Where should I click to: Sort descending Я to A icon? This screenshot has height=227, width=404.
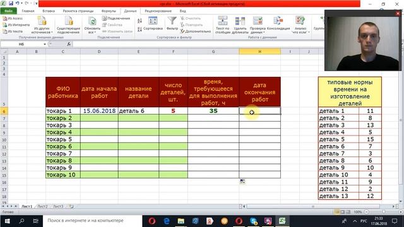pos(140,29)
